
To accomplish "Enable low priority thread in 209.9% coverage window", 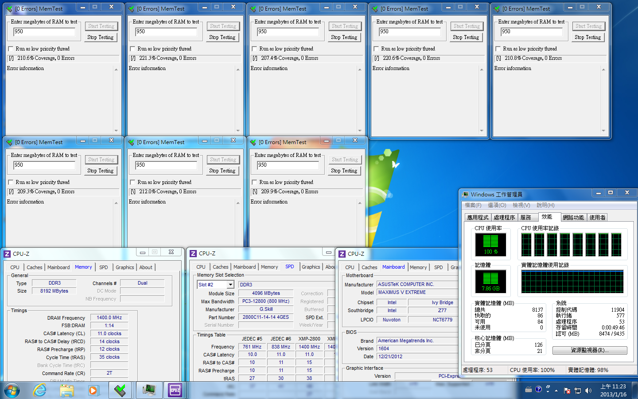I will point(254,182).
